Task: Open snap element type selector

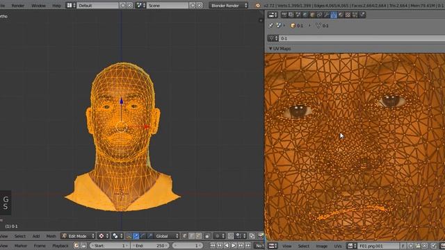Action: (x=241, y=236)
